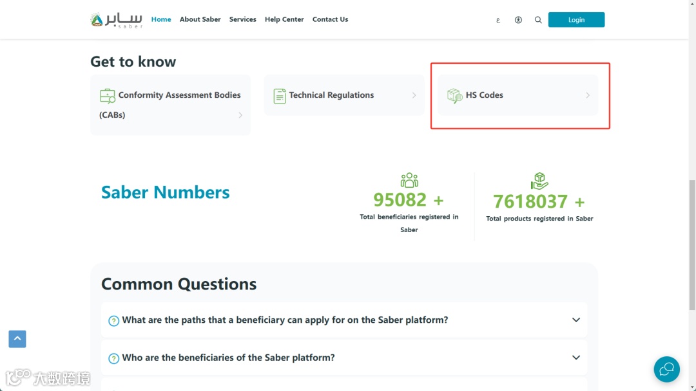Click Technical Regulations card arrow
The image size is (696, 391).
(414, 95)
